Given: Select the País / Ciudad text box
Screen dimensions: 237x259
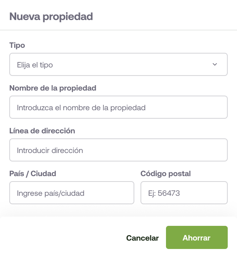Looking at the screenshot, I should click(x=71, y=193).
